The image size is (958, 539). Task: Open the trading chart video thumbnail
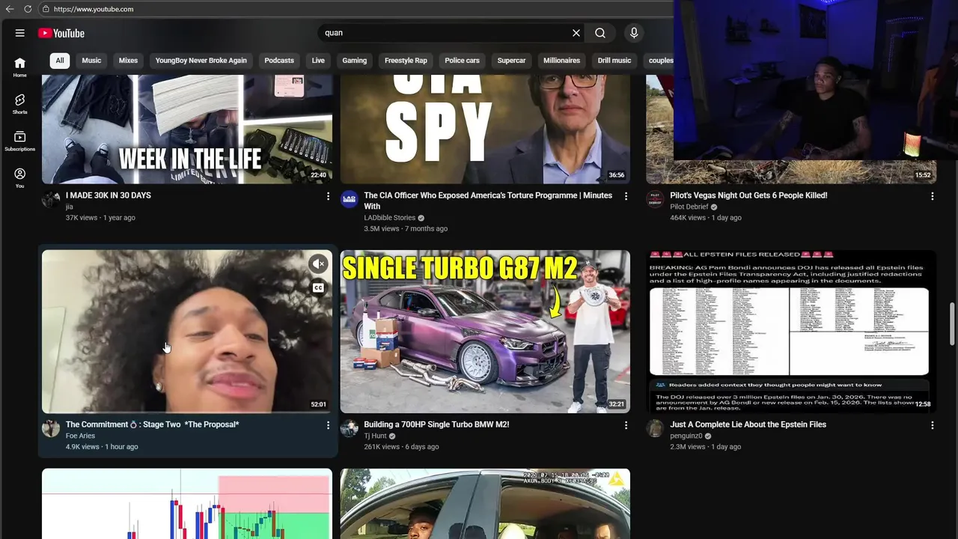187,504
